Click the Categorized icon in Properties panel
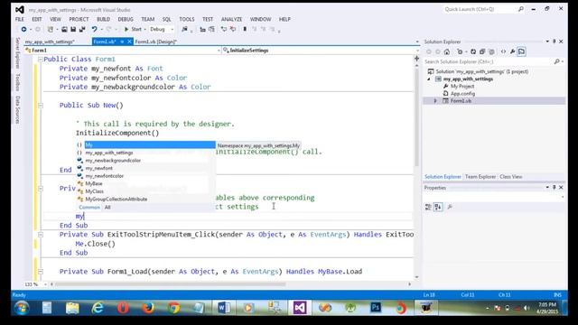The height and width of the screenshot is (325, 578). (x=428, y=207)
